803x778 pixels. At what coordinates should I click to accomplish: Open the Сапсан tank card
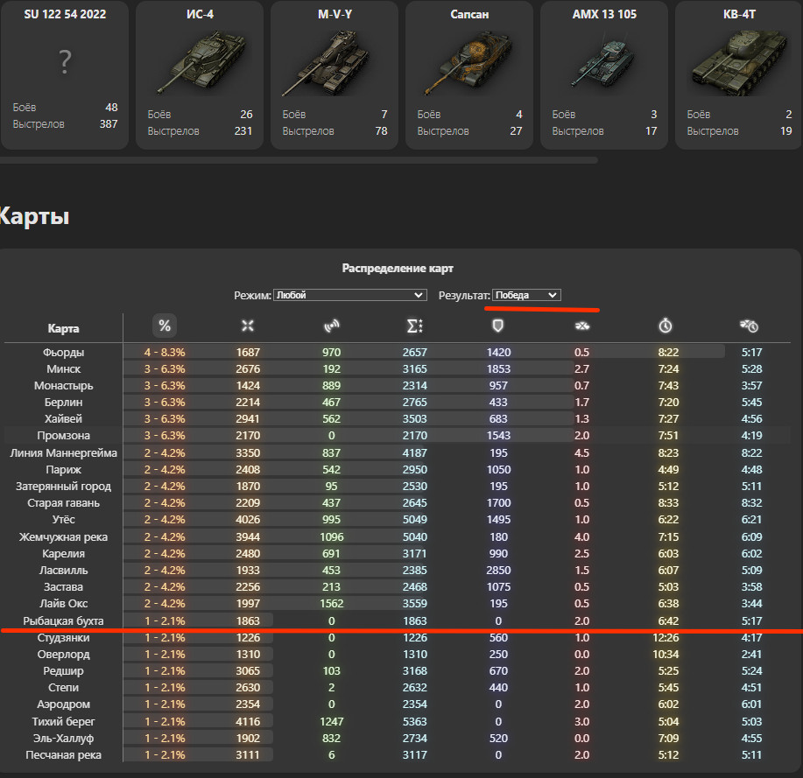pyautogui.click(x=469, y=74)
